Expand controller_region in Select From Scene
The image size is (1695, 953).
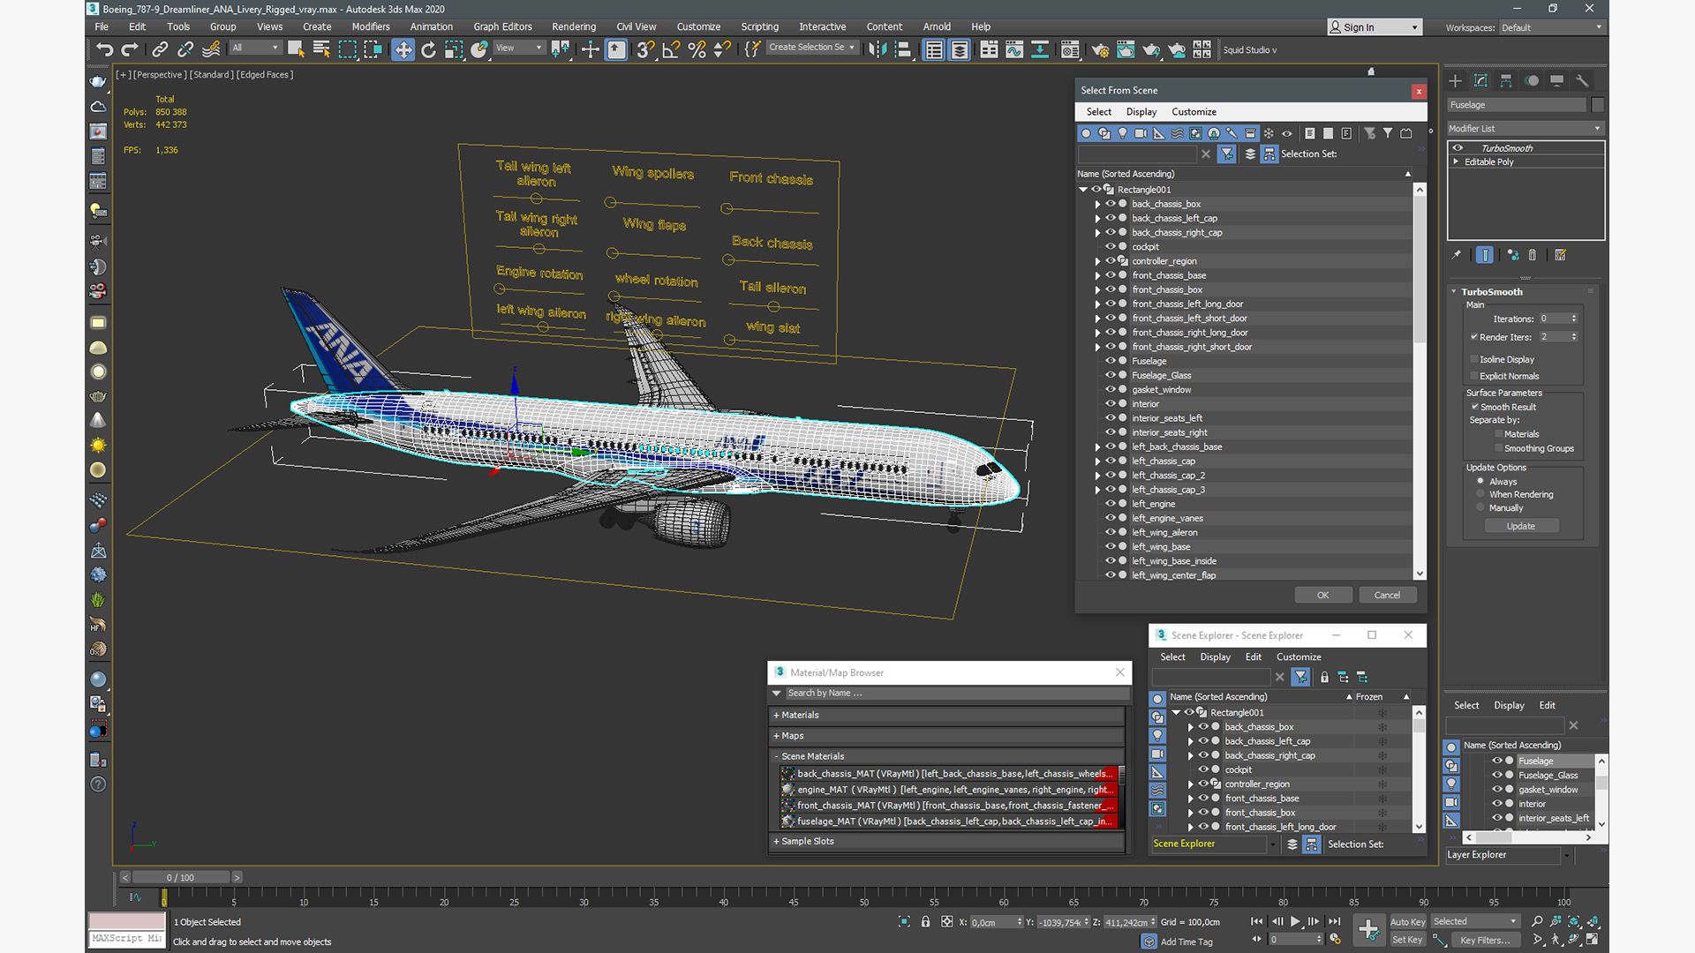(x=1097, y=261)
